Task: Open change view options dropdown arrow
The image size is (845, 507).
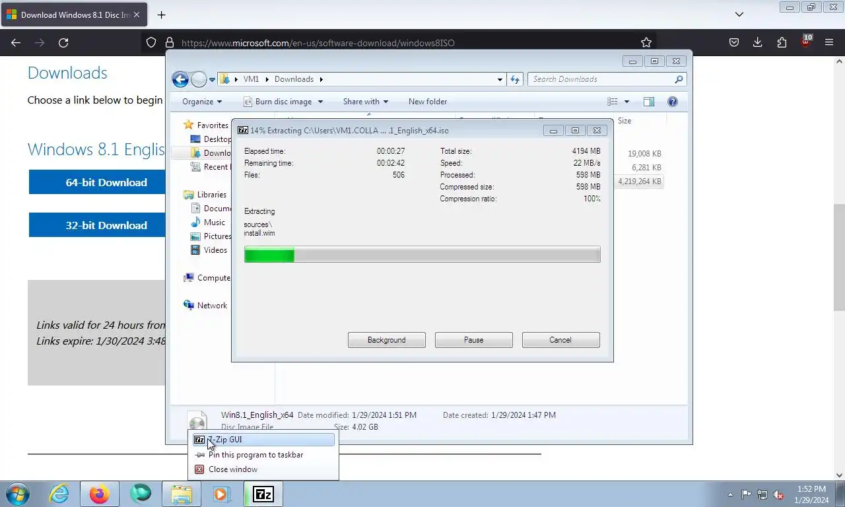Action: (x=626, y=102)
